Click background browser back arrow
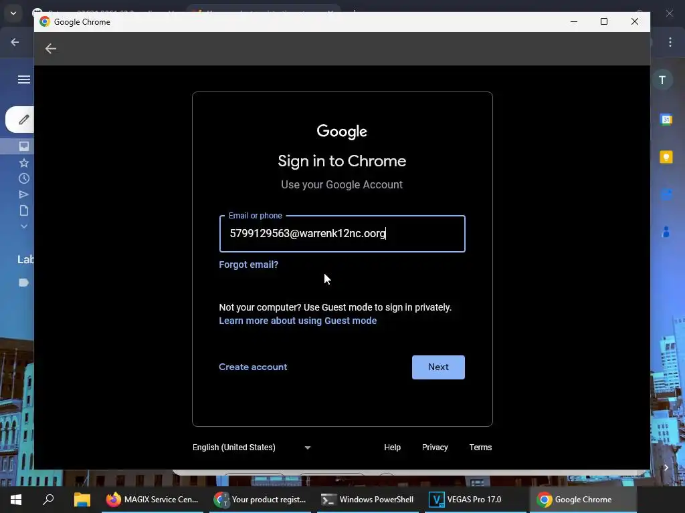This screenshot has height=513, width=685. (15, 42)
